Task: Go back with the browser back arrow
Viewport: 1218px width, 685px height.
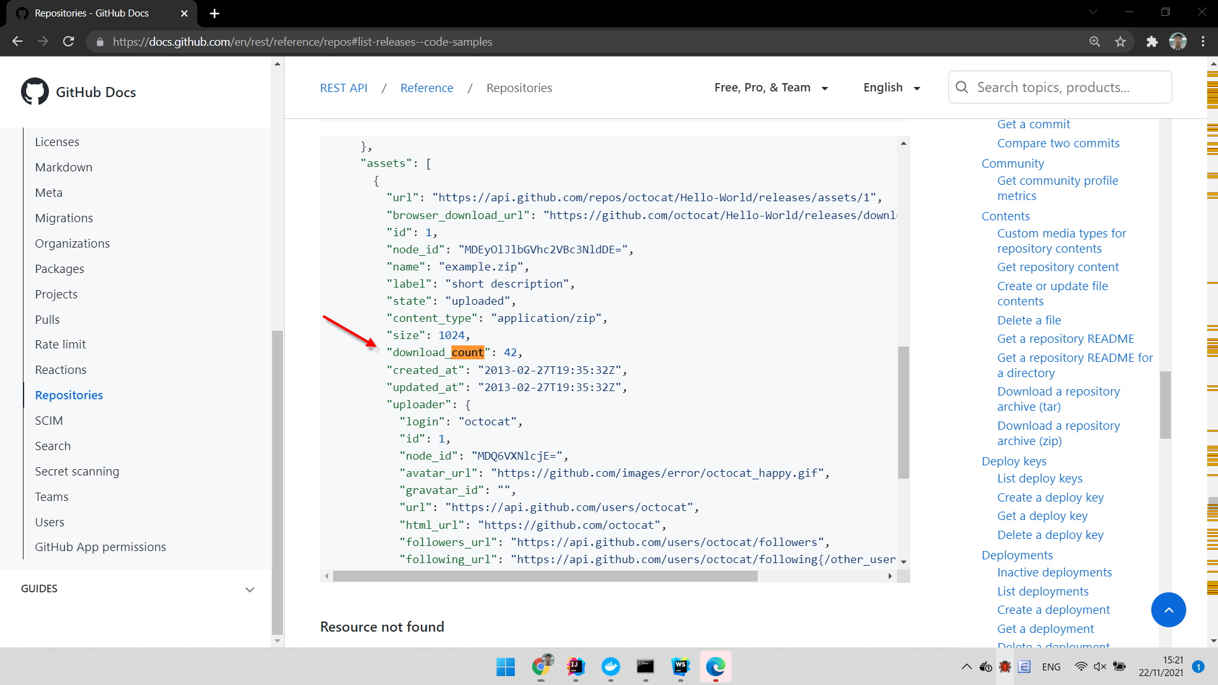Action: click(x=17, y=41)
